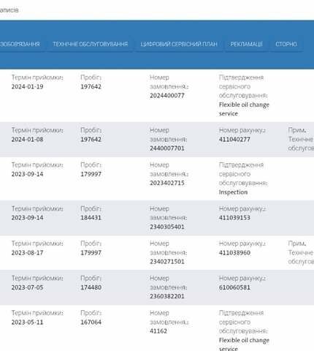Click the Inspection service confirmation
This screenshot has width=314, height=351.
pos(233,192)
